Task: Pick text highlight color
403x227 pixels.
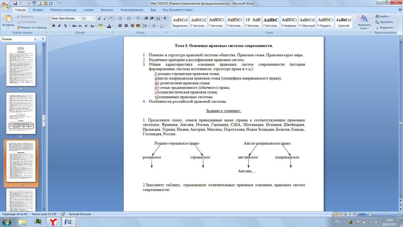Action: [100, 26]
